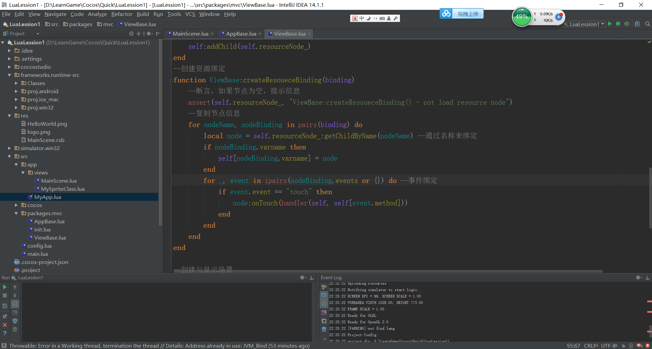Toggle soft wraps in Event Log

coord(324,304)
